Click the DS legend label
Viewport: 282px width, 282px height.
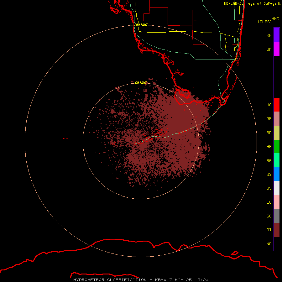click(269, 188)
